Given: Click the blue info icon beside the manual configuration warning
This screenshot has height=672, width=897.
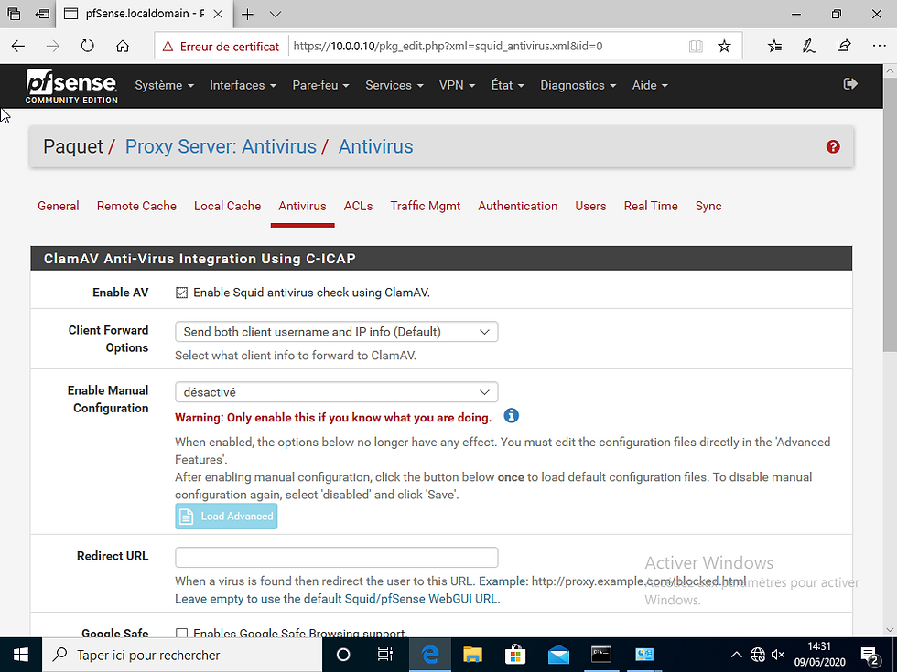Looking at the screenshot, I should click(511, 415).
